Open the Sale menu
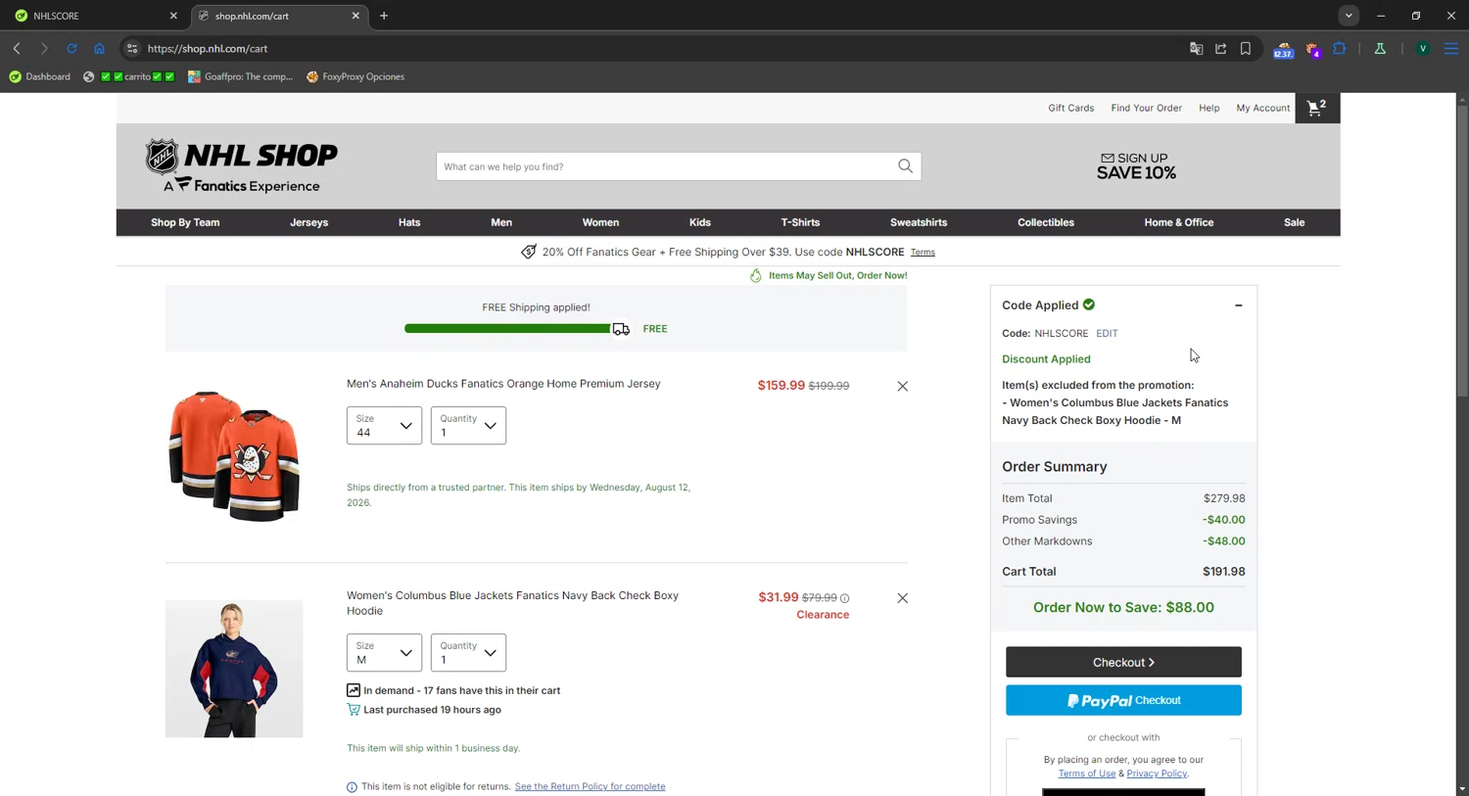1469x796 pixels. click(x=1295, y=222)
